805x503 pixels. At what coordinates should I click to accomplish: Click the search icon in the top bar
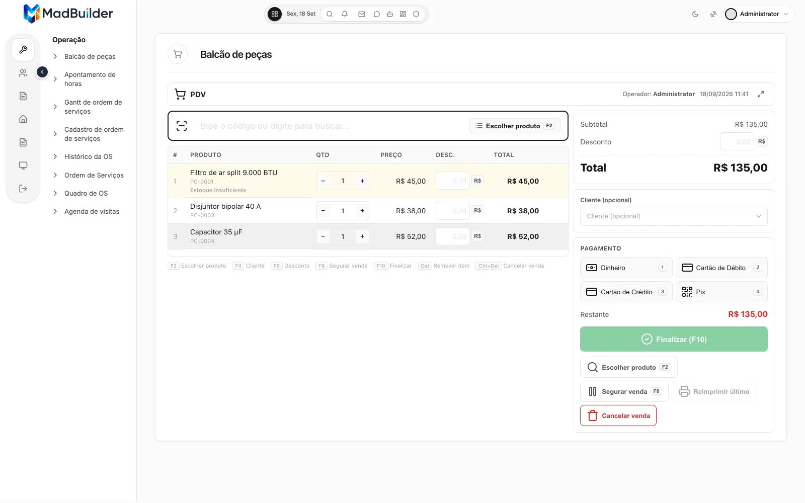coord(330,14)
